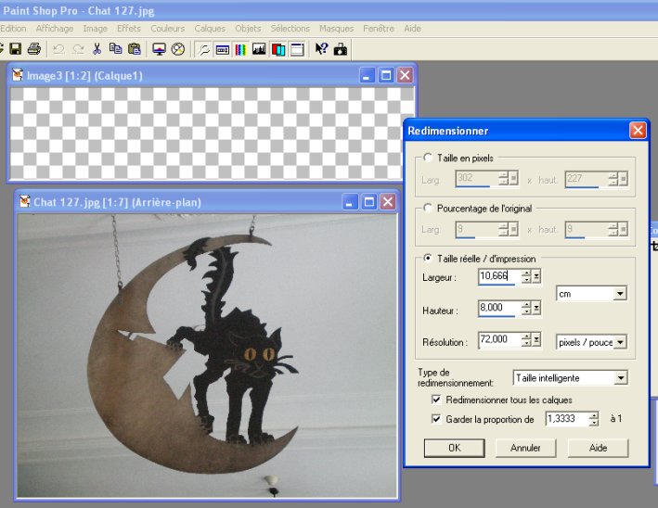
Task: Click the Save floppy disk icon
Action: click(x=16, y=48)
